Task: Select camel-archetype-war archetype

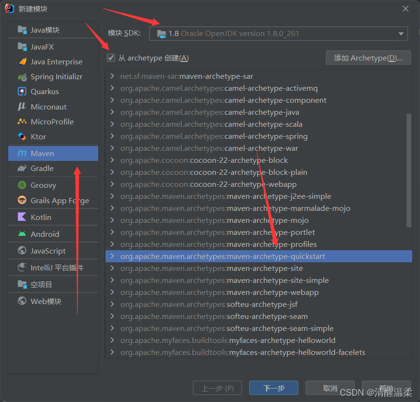Action: tap(258, 148)
